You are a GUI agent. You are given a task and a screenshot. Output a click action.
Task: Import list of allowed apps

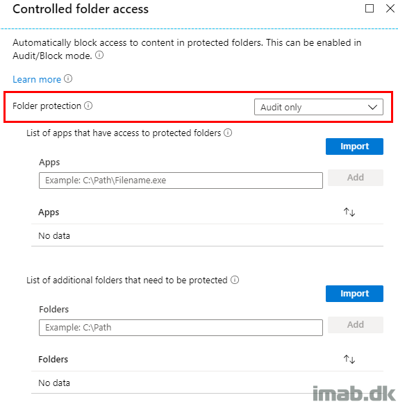tap(354, 146)
